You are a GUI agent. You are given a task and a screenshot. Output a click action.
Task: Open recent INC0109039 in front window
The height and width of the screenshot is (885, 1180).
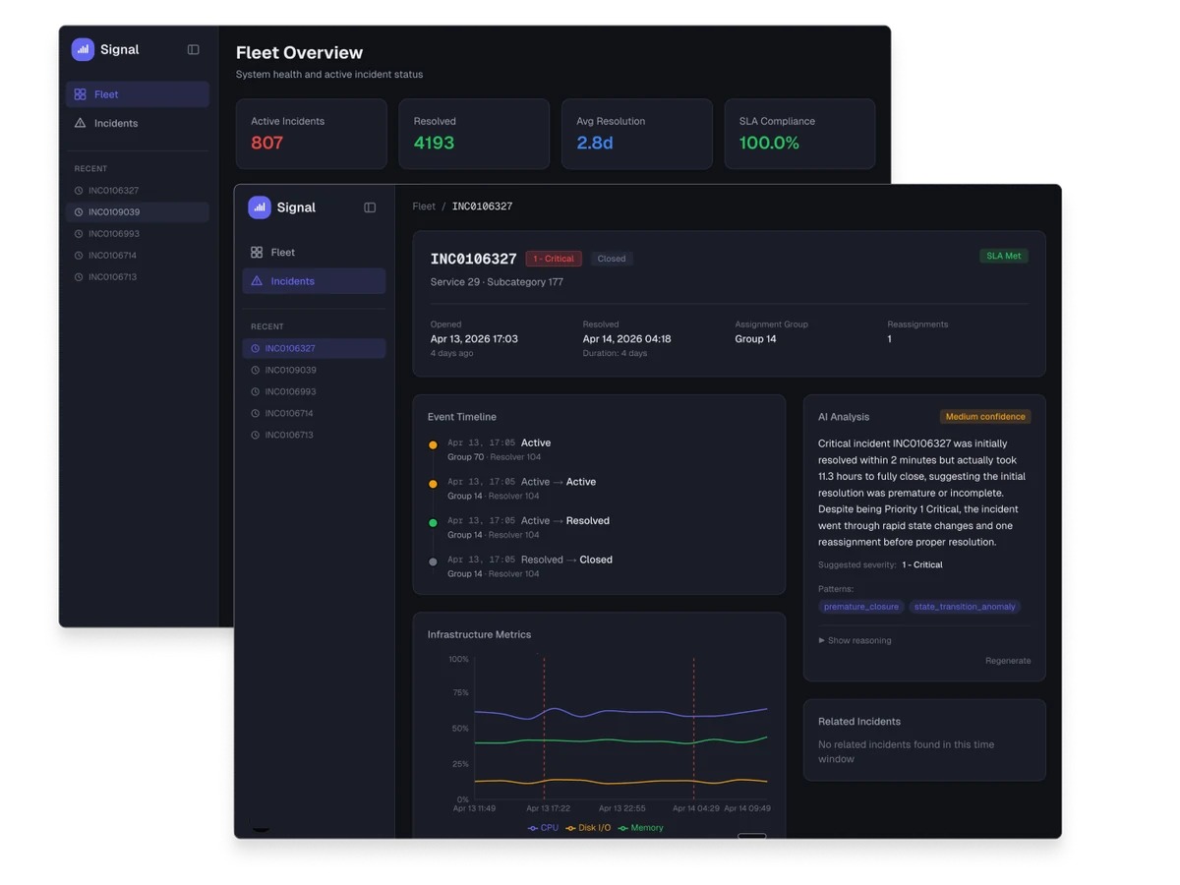(315, 371)
